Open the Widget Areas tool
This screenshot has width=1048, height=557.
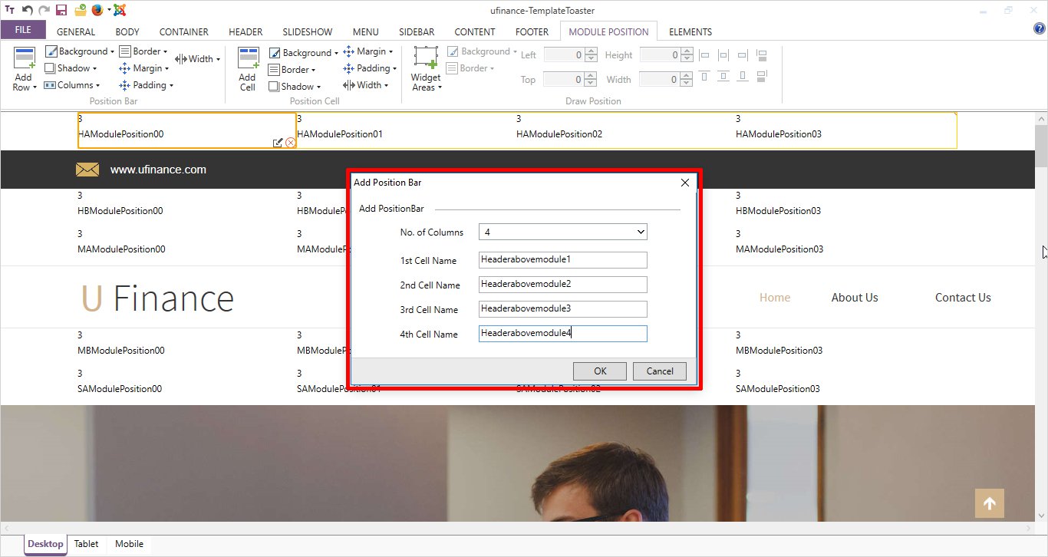(x=426, y=61)
